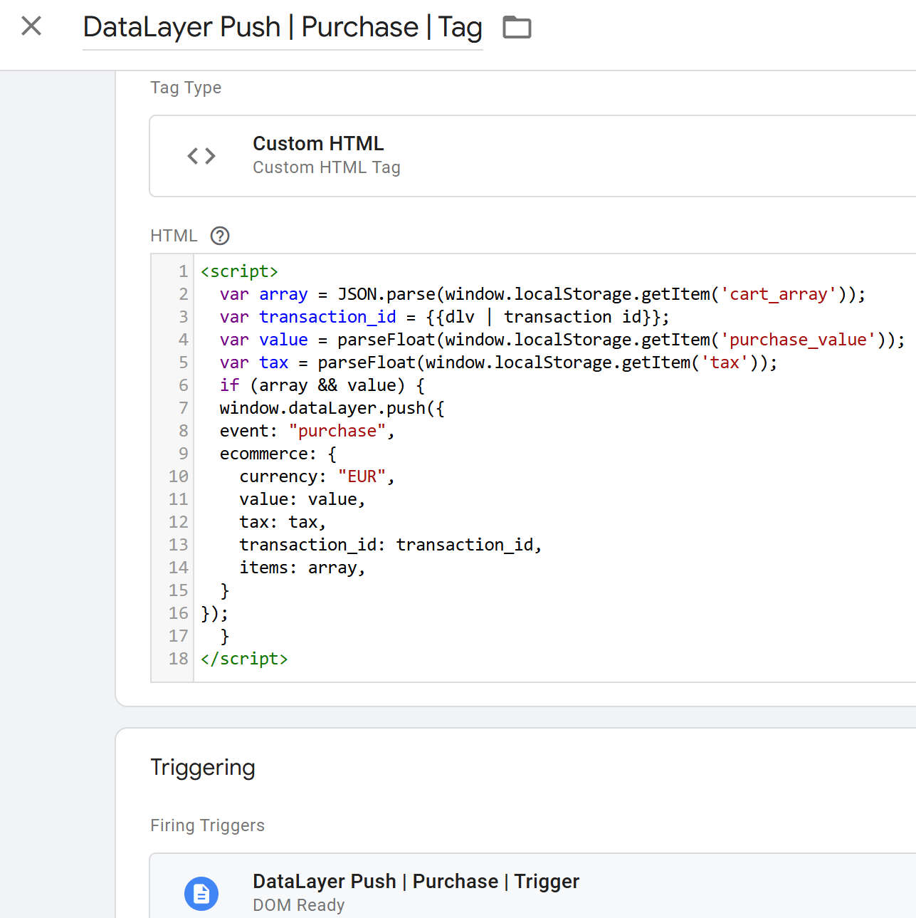
Task: Close the tag editor with the X icon
Action: [31, 26]
